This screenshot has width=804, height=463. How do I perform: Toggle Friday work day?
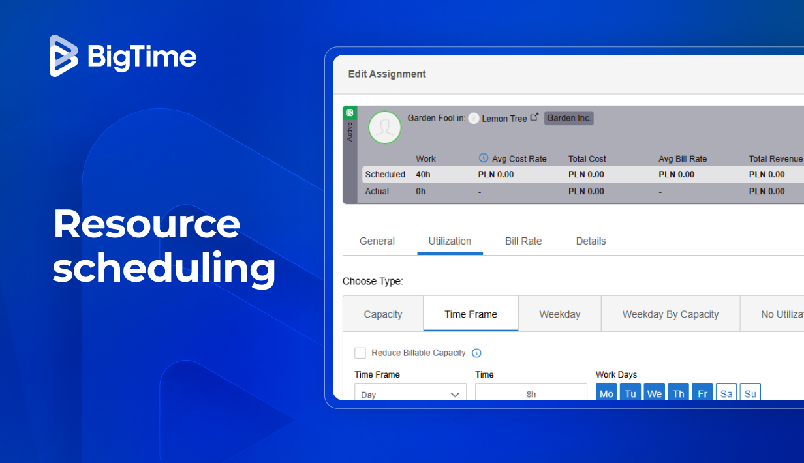[x=702, y=393]
